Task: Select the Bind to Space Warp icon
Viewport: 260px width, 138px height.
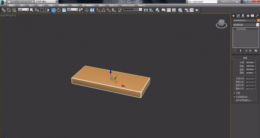Action: [14, 10]
